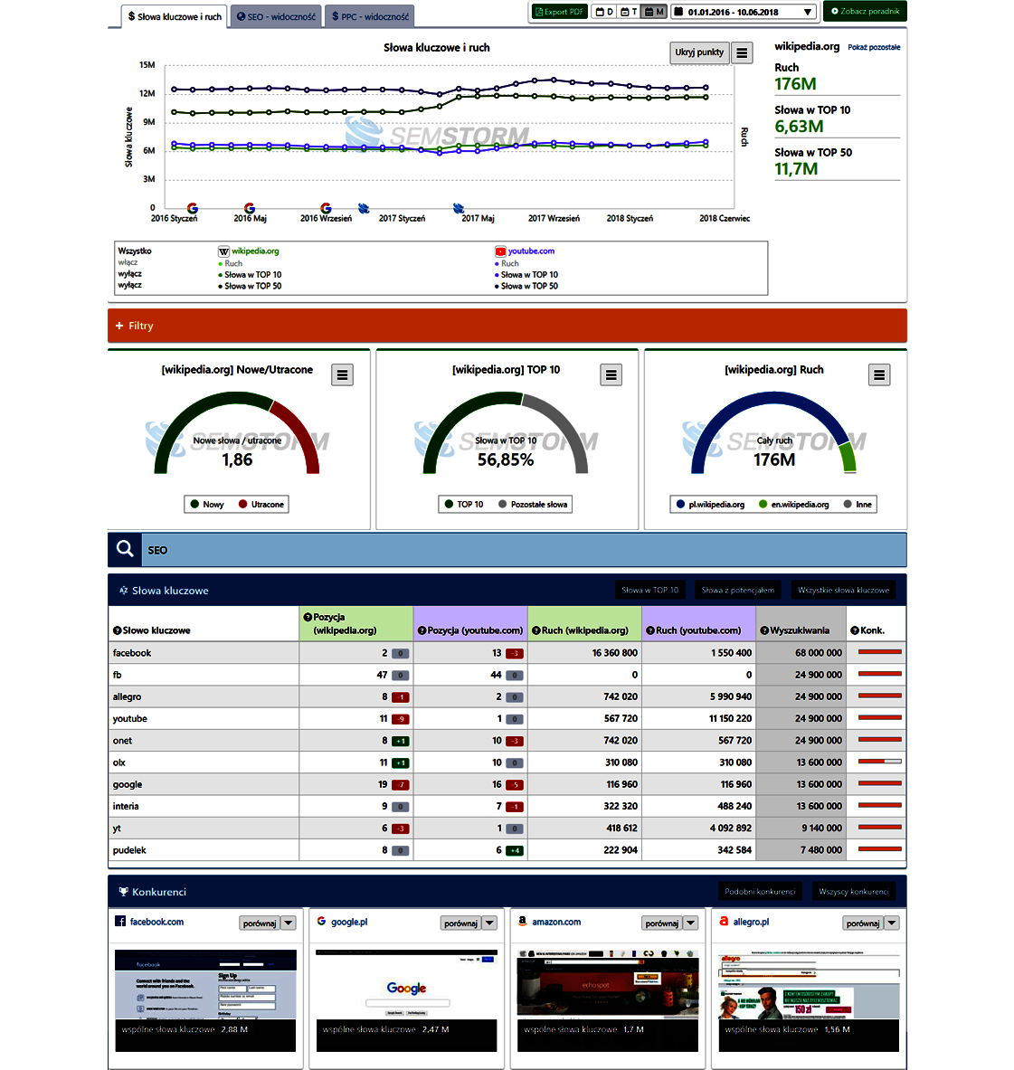The height and width of the screenshot is (1070, 1014).
Task: Open the google.pl site thumbnail
Action: 407,1000
